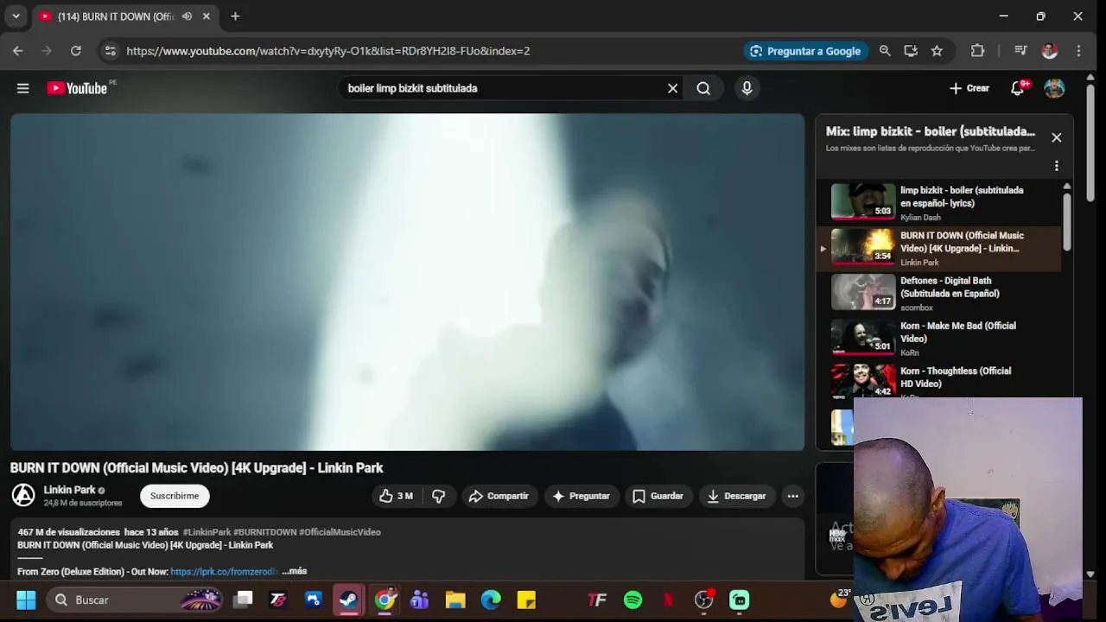Open a new browser tab
This screenshot has width=1106, height=622.
tap(235, 16)
